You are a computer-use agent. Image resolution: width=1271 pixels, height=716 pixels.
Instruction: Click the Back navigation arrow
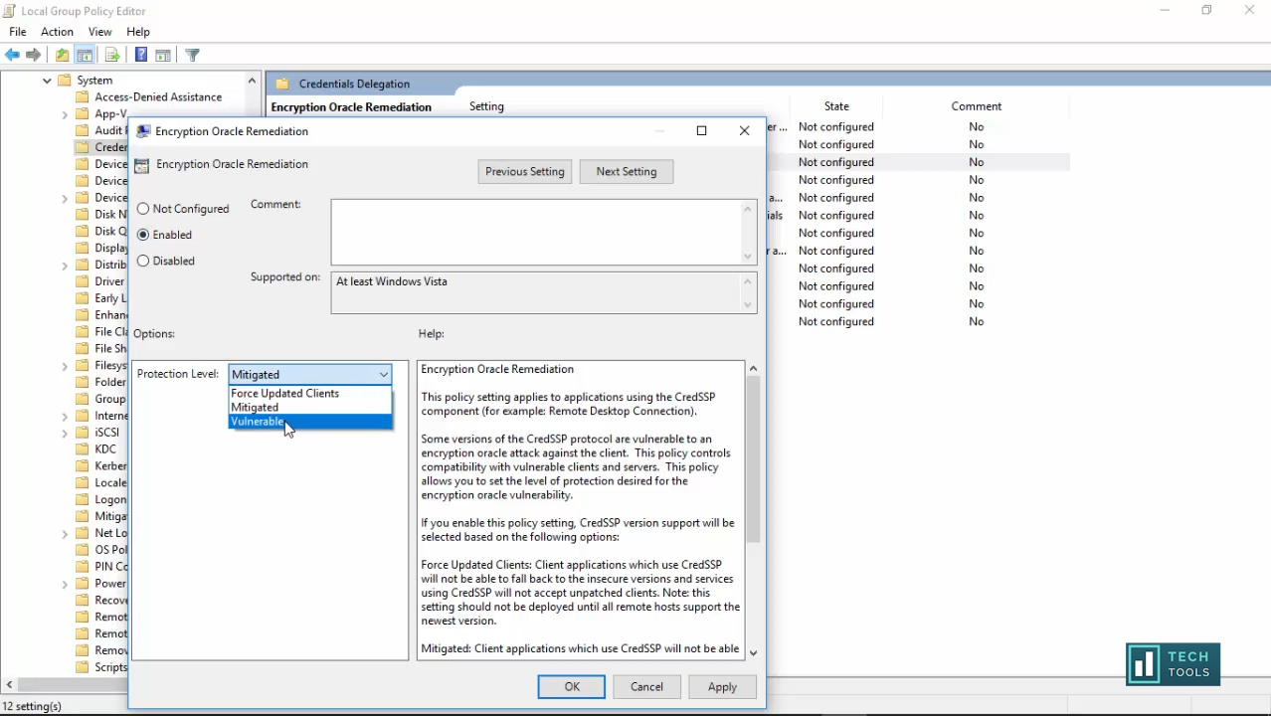(x=13, y=55)
